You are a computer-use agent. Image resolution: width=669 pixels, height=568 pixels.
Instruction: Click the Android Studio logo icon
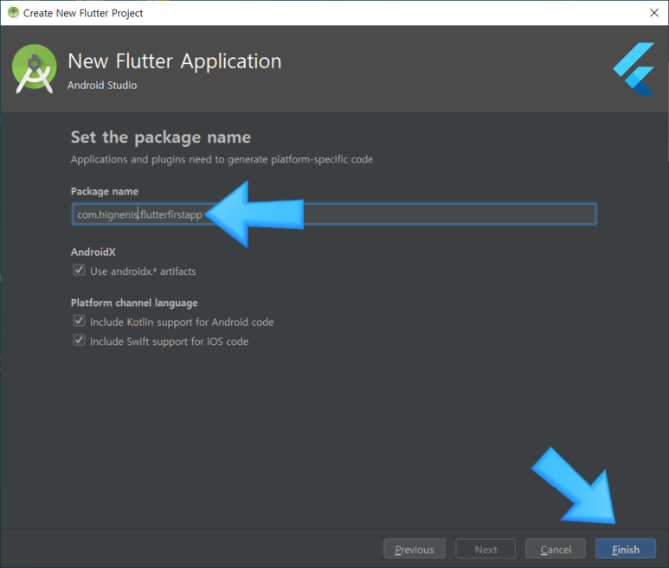coord(34,68)
